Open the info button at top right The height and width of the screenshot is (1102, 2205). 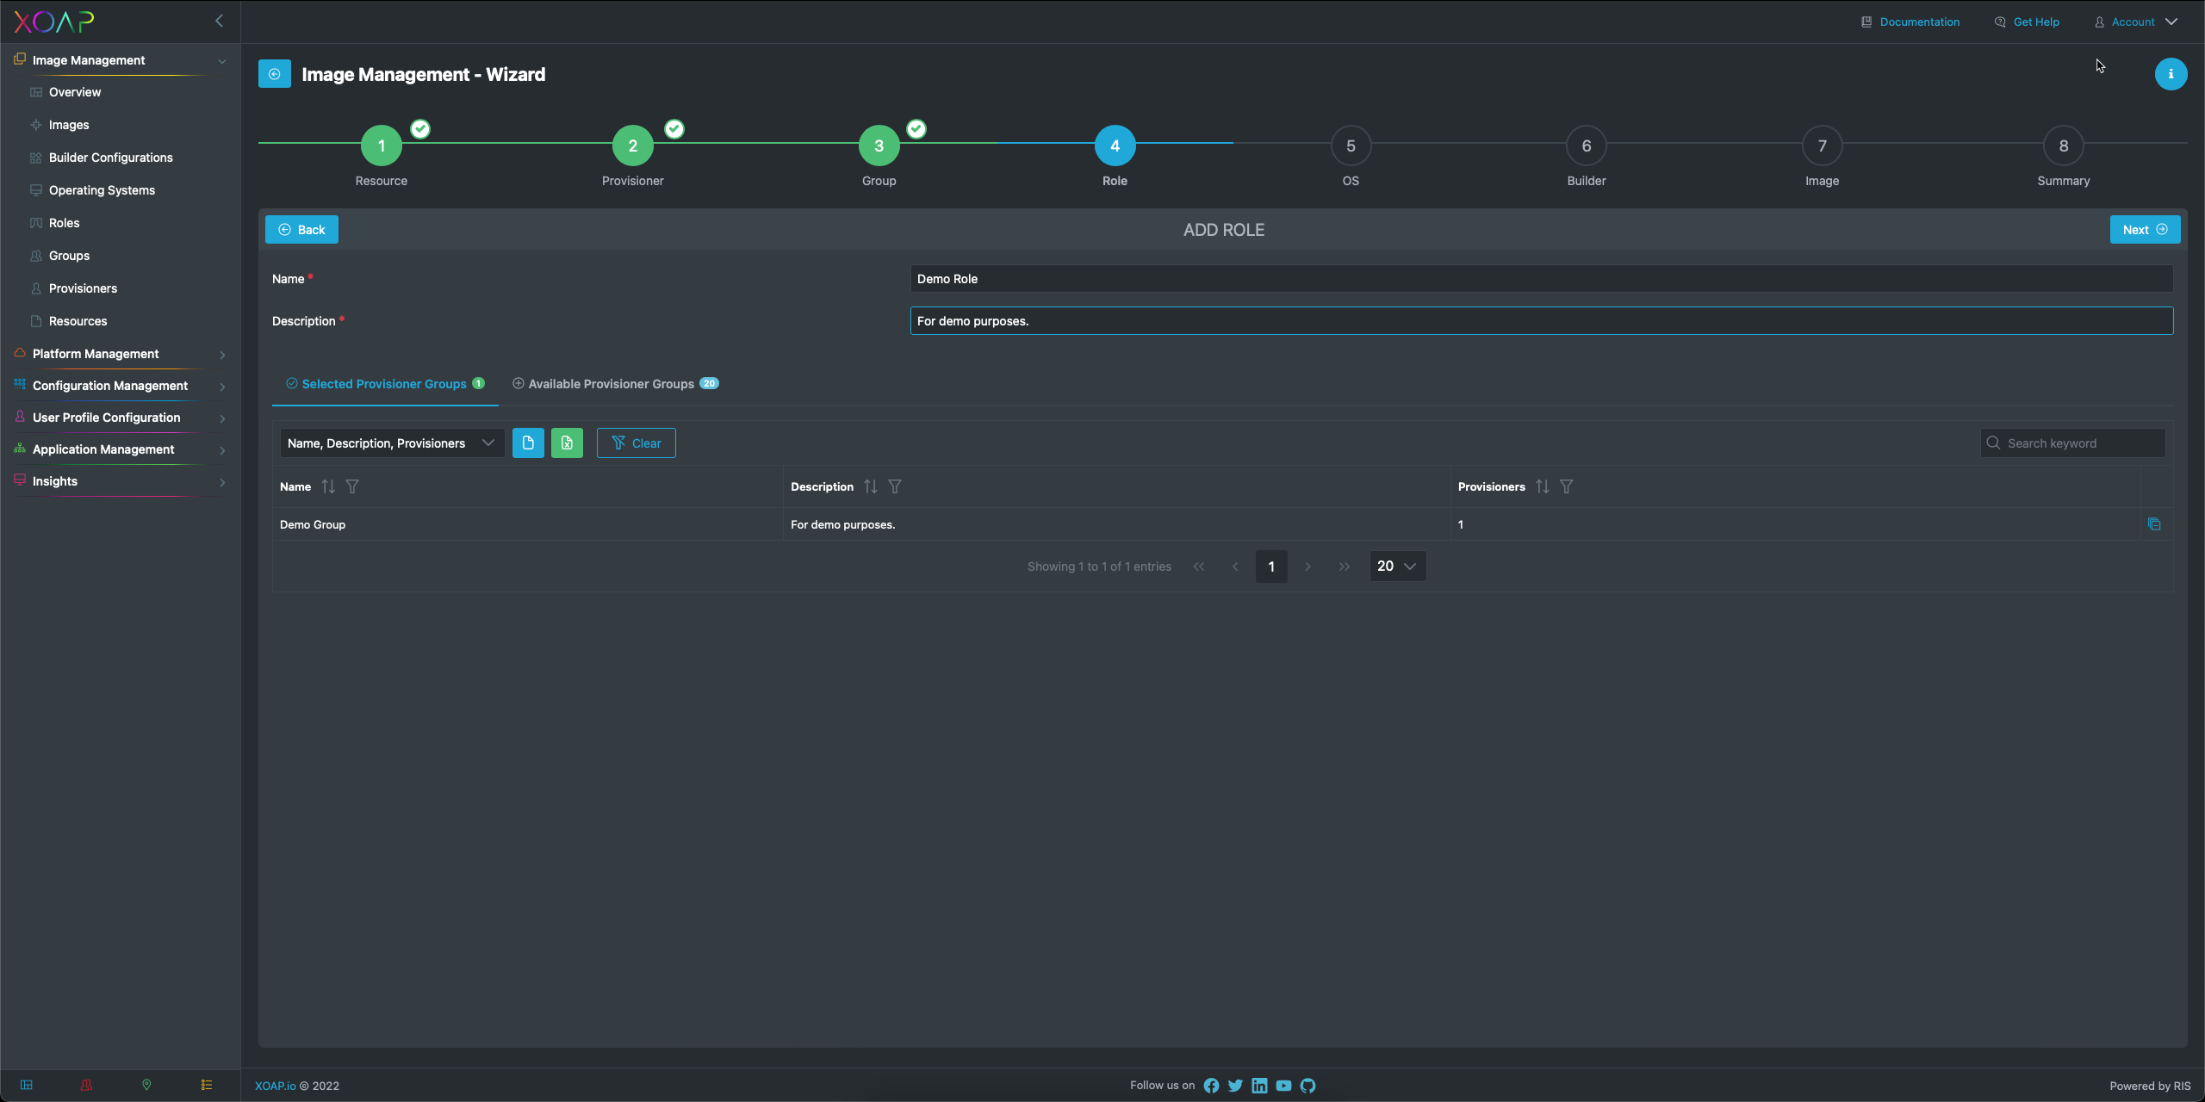click(x=2171, y=74)
